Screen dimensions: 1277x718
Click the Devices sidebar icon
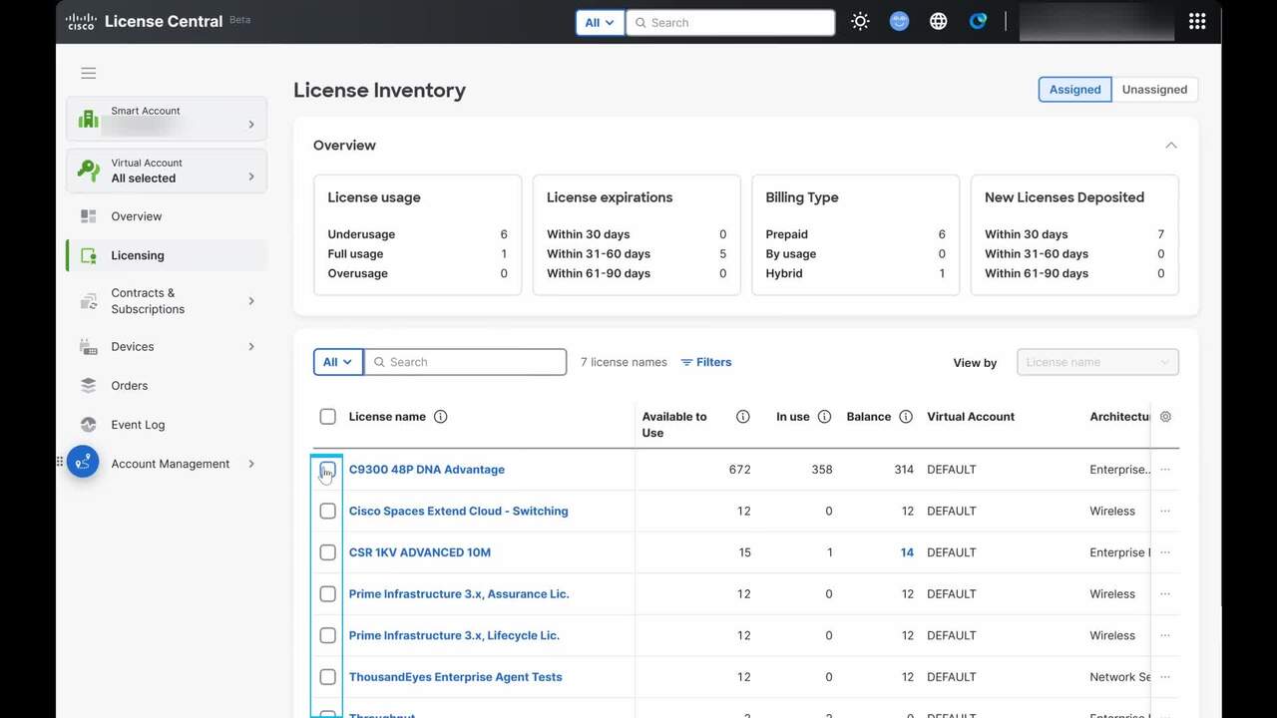[89, 347]
